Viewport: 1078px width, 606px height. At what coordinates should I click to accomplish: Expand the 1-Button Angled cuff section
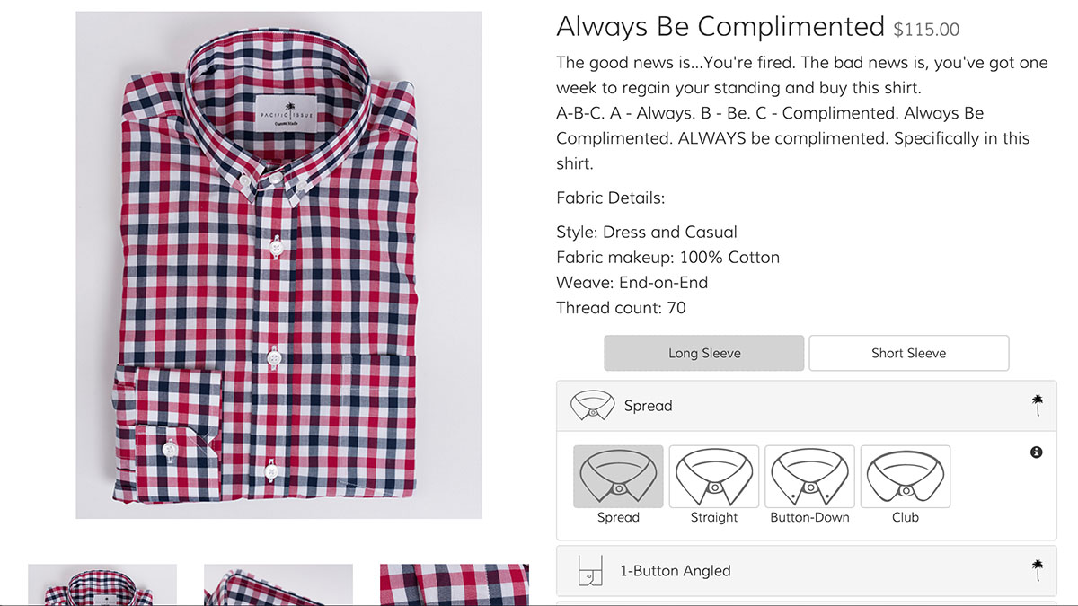coord(806,571)
